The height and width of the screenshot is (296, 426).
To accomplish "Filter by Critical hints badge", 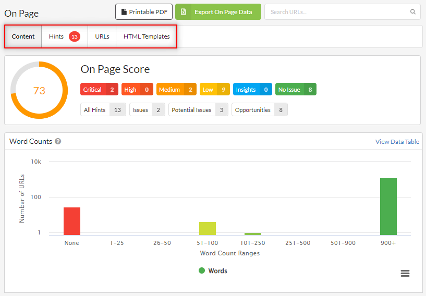I will (x=99, y=89).
